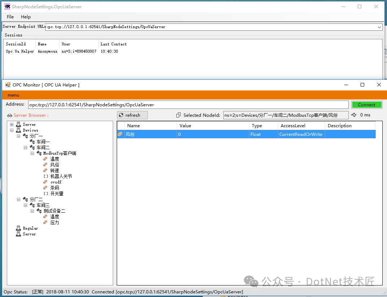Image resolution: width=387 pixels, height=297 pixels.
Task: Click the refresh button
Action: click(132, 115)
